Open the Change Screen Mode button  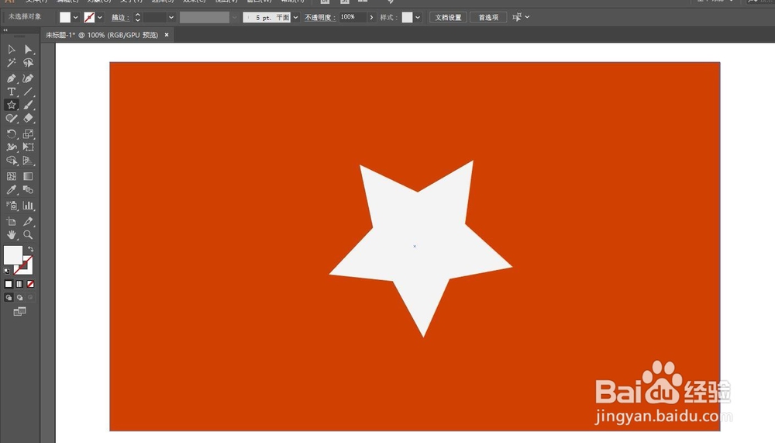20,311
